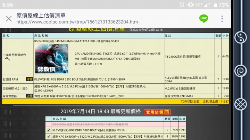Image resolution: width=250 pixels, height=140 pixels.
Task: Click 總覽 badge next to 記憶體 RAM
Action: [x=30, y=79]
